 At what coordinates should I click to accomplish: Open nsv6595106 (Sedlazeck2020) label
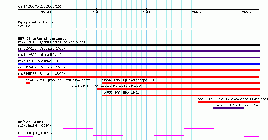coord(42,48)
